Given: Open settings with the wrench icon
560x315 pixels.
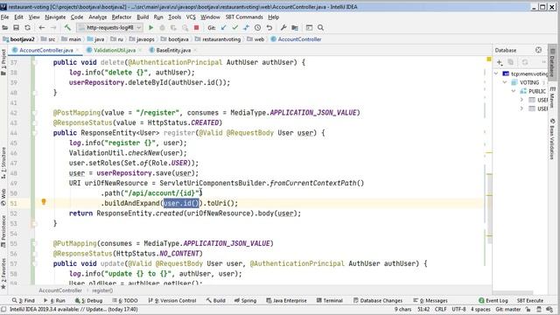Looking at the screenshot, I should point(283,27).
